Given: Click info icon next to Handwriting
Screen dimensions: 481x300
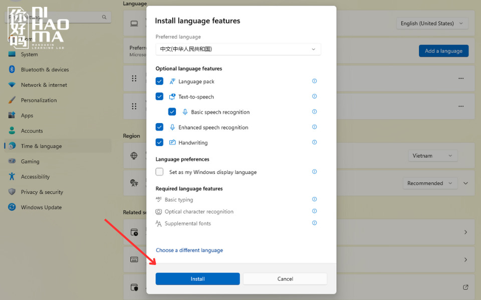Looking at the screenshot, I should pos(315,142).
